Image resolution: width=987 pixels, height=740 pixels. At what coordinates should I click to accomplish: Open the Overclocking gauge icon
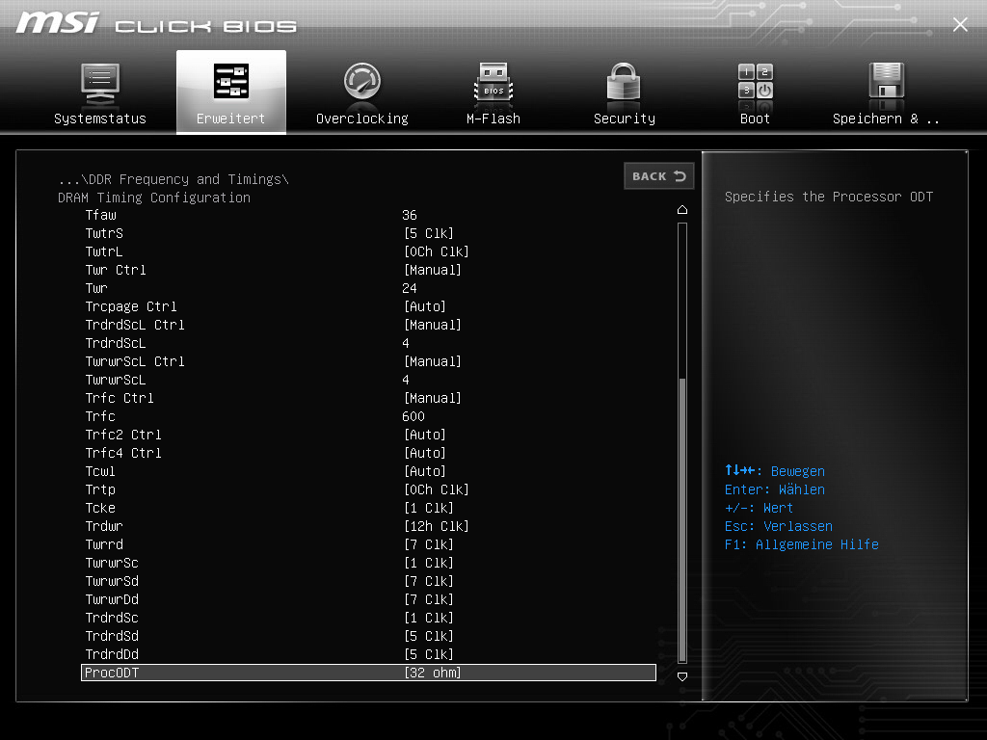[362, 81]
